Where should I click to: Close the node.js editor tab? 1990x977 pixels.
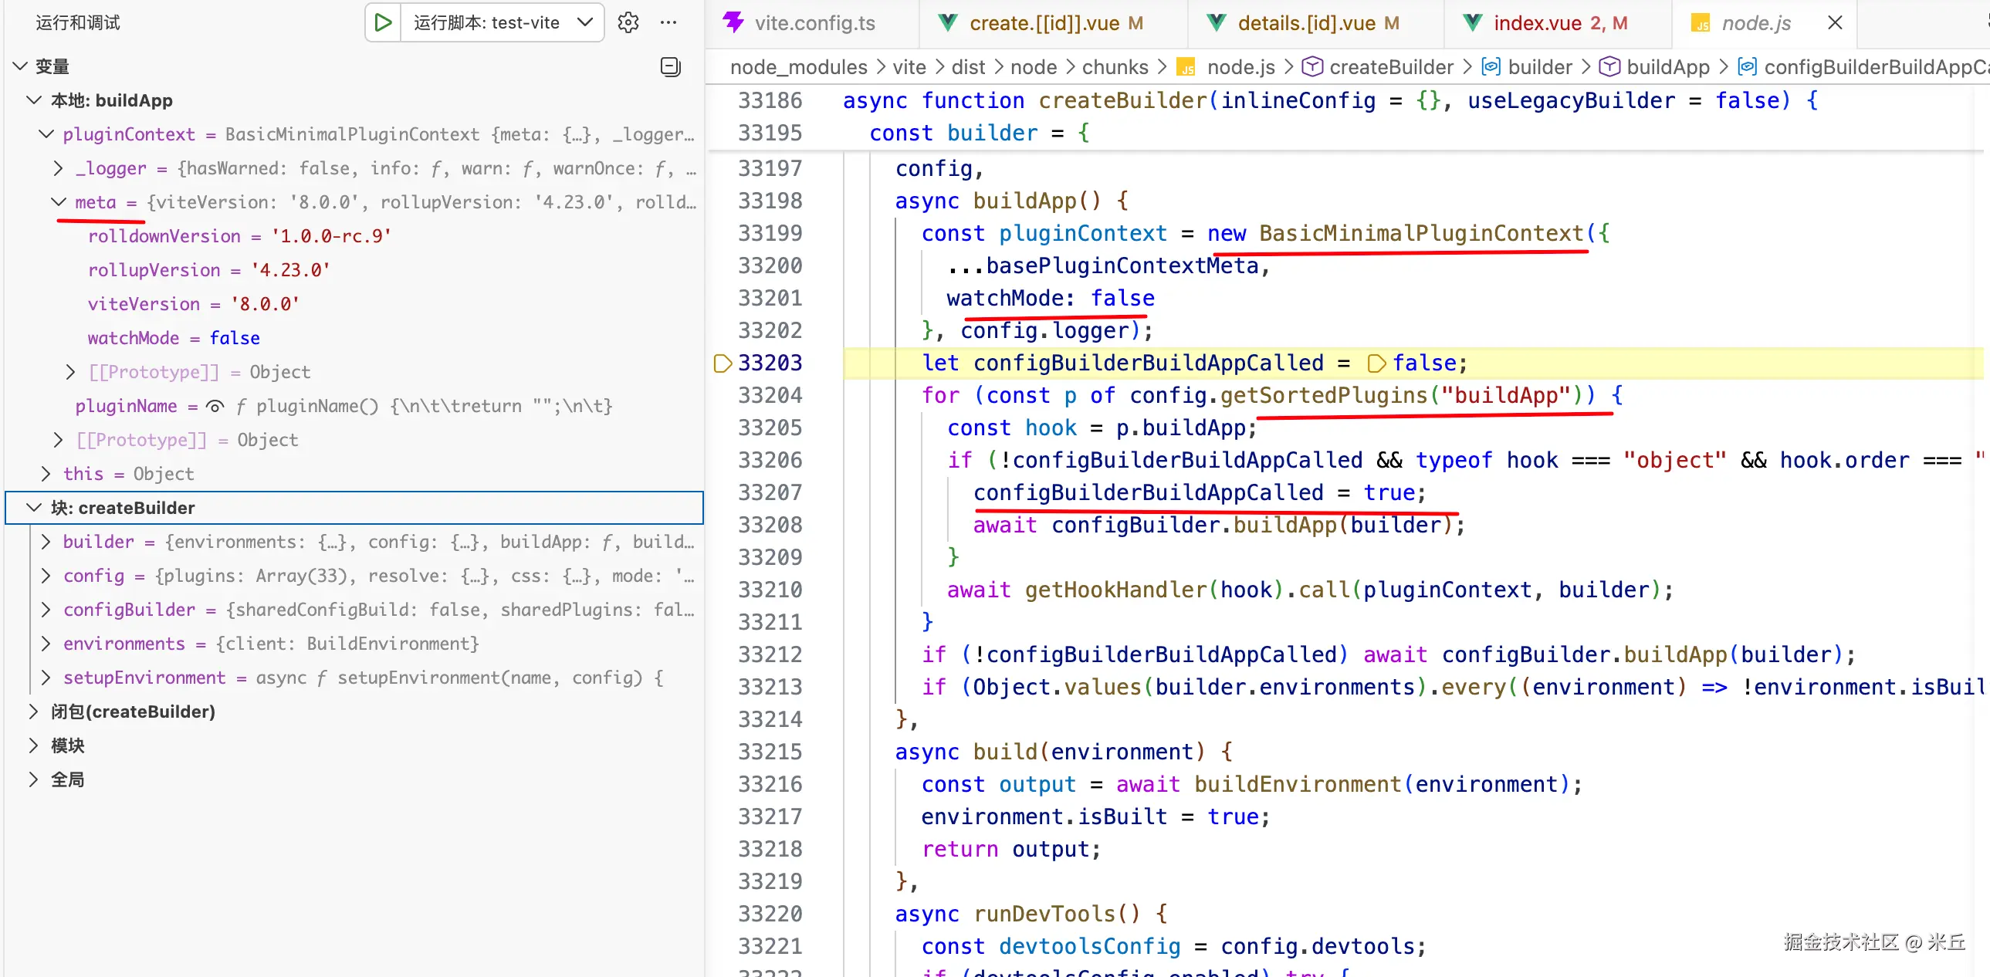(1835, 23)
